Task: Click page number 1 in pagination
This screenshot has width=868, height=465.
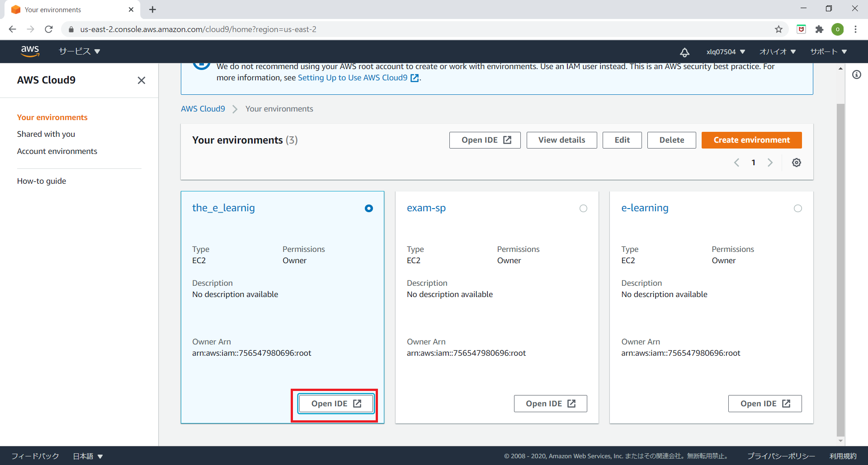Action: (x=753, y=163)
